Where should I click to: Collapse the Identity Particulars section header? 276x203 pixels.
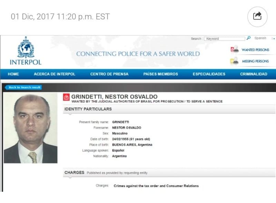tap(169, 109)
